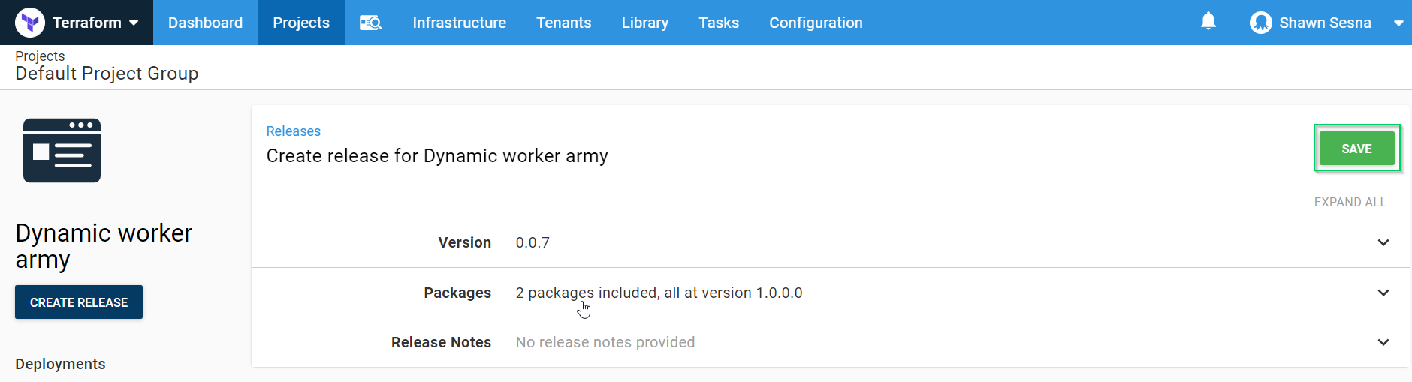This screenshot has width=1412, height=382.
Task: Open the search projects icon in navbar
Action: coord(371,23)
